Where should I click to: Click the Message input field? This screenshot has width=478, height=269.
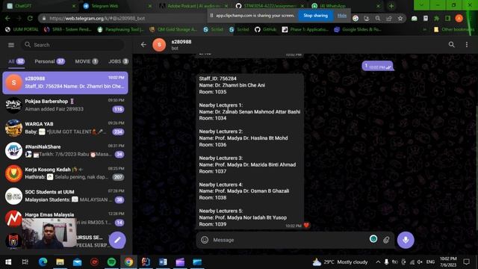pyautogui.click(x=288, y=240)
